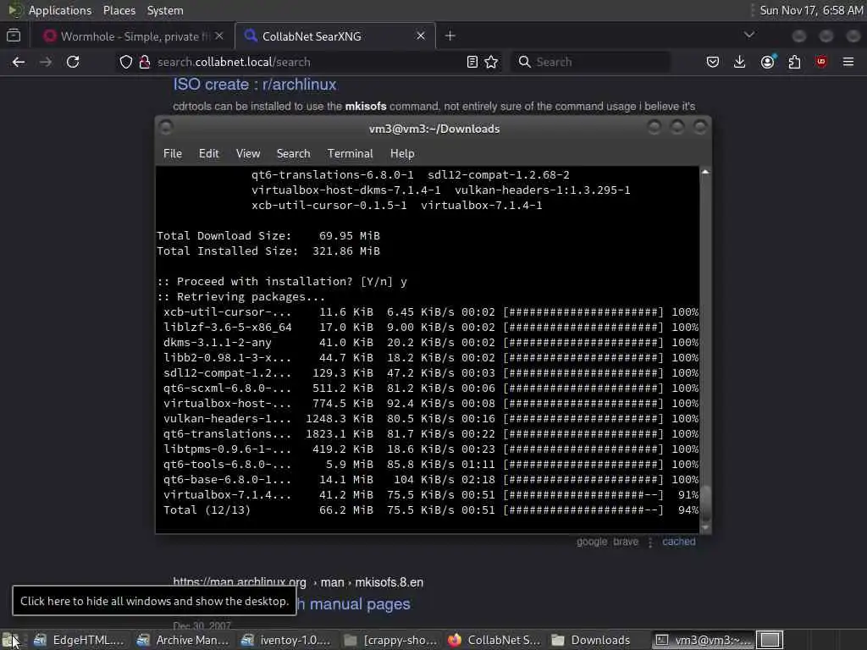Click the terminal scrollbar up arrow
Viewport: 867px width, 650px height.
(x=705, y=172)
